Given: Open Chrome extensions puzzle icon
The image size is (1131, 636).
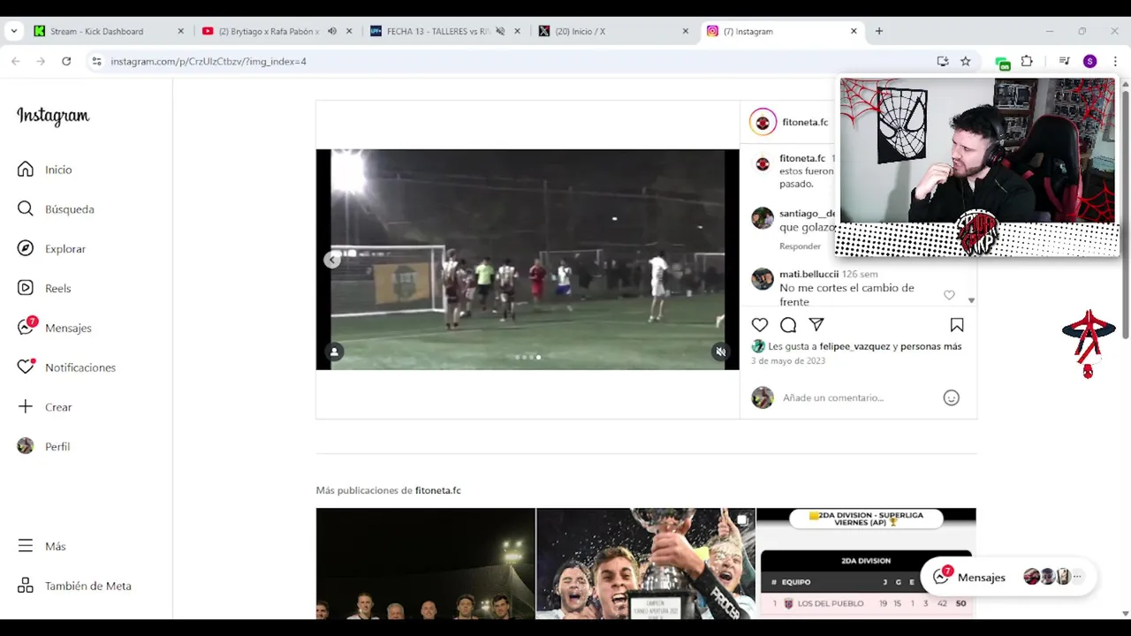Looking at the screenshot, I should tap(1027, 61).
